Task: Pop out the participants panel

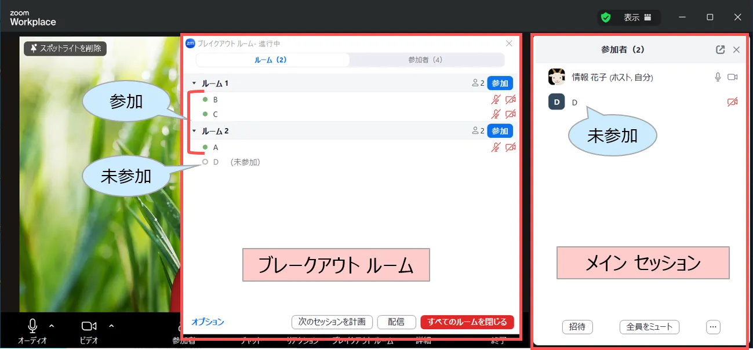Action: pos(720,50)
